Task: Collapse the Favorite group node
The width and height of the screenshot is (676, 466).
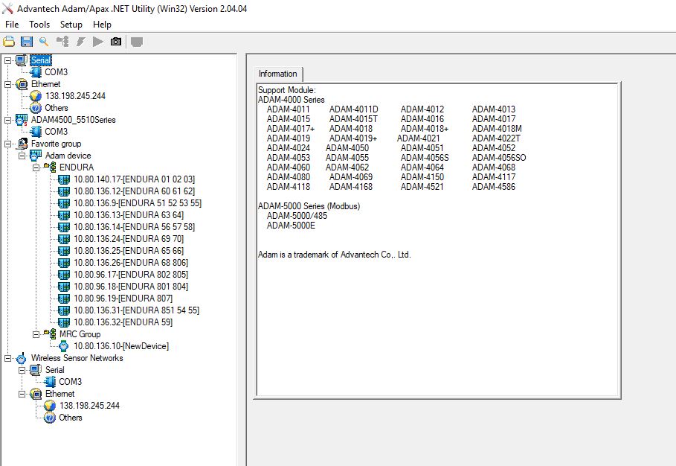Action: (x=7, y=144)
